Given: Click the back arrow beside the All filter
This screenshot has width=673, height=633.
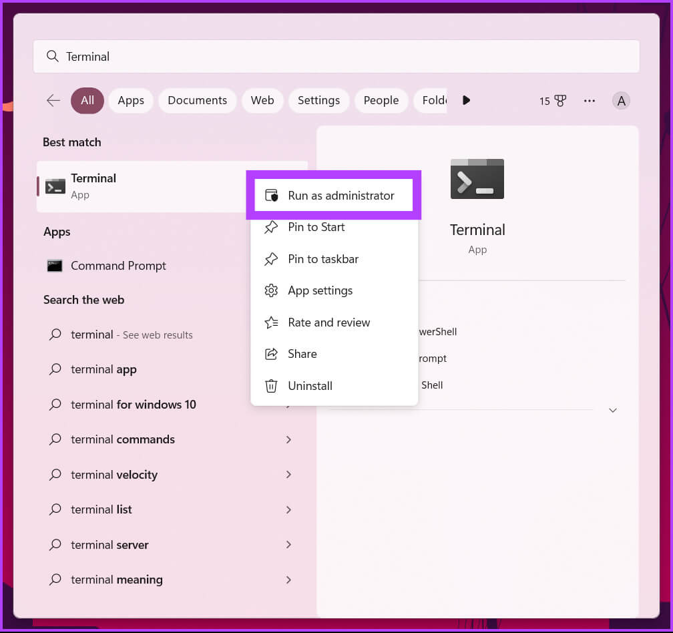Looking at the screenshot, I should [x=53, y=100].
